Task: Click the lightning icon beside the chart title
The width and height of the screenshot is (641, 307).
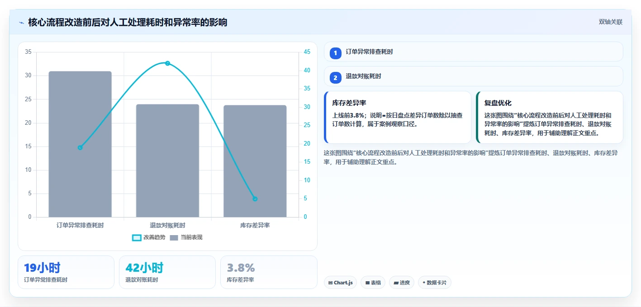Action: click(x=21, y=22)
